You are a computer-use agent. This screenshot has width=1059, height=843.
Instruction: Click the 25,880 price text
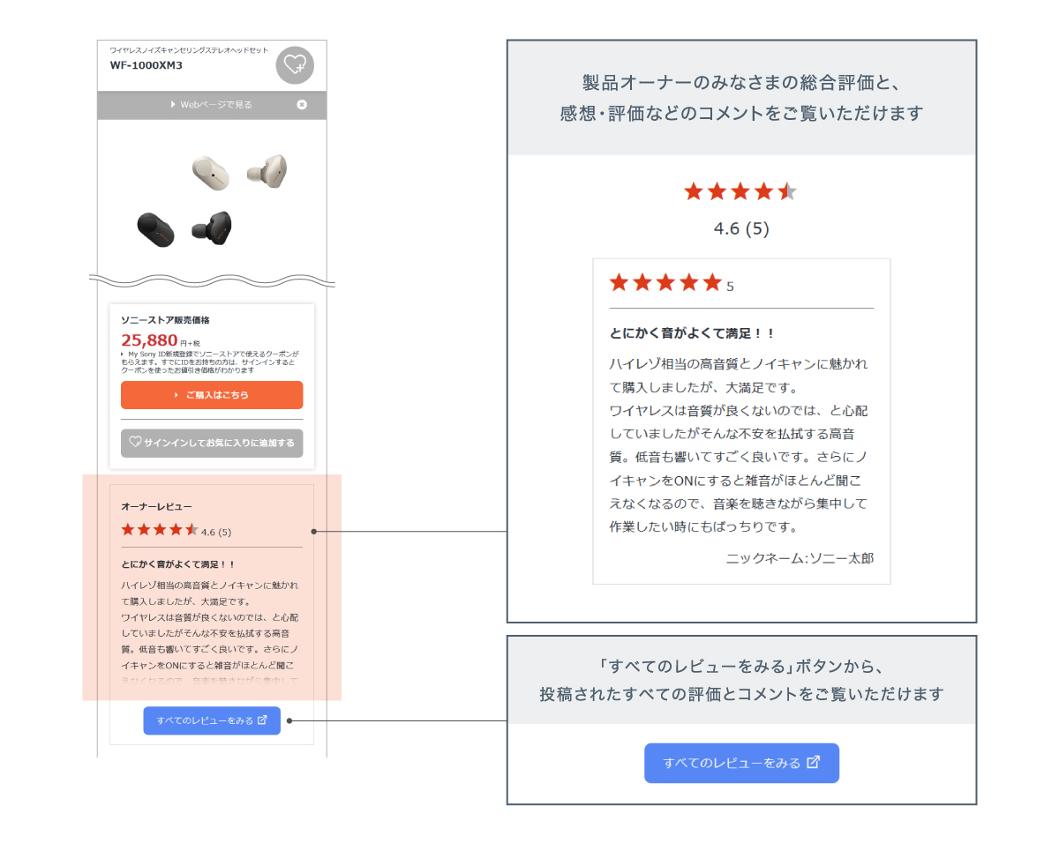coord(149,339)
